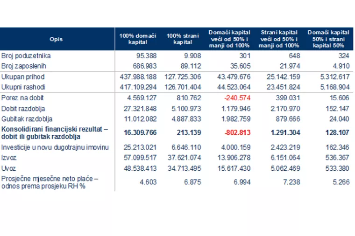Click the red -802.813 value
The height and width of the screenshot is (236, 355).
click(237, 132)
